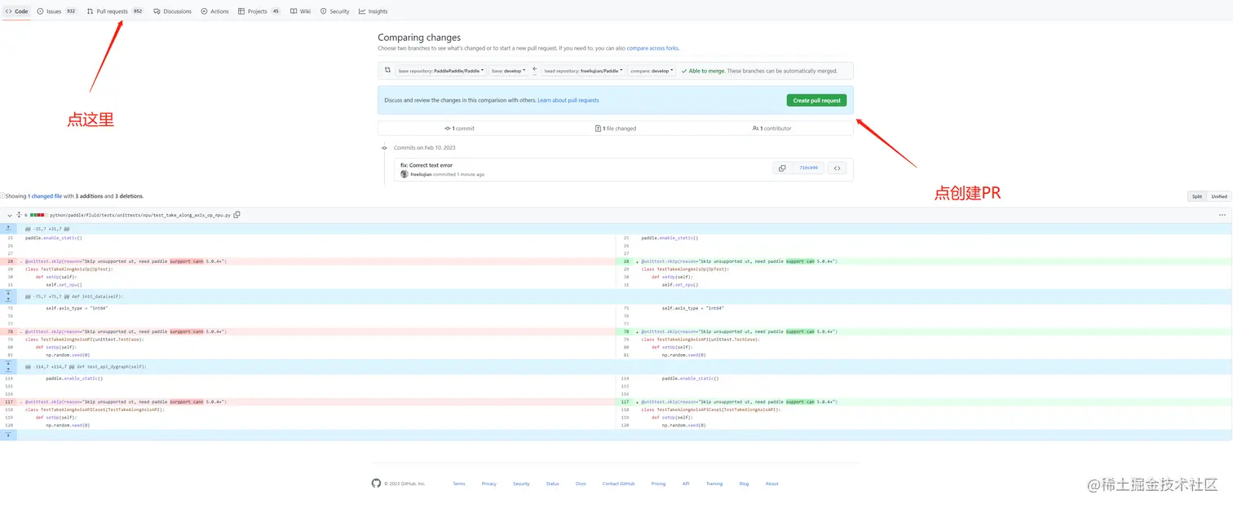Copy the full commit SHA with the copy icon
Screen dimensions: 1233x508
(x=782, y=168)
